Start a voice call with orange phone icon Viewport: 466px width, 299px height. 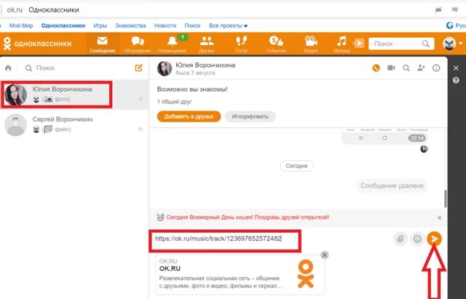(x=376, y=68)
